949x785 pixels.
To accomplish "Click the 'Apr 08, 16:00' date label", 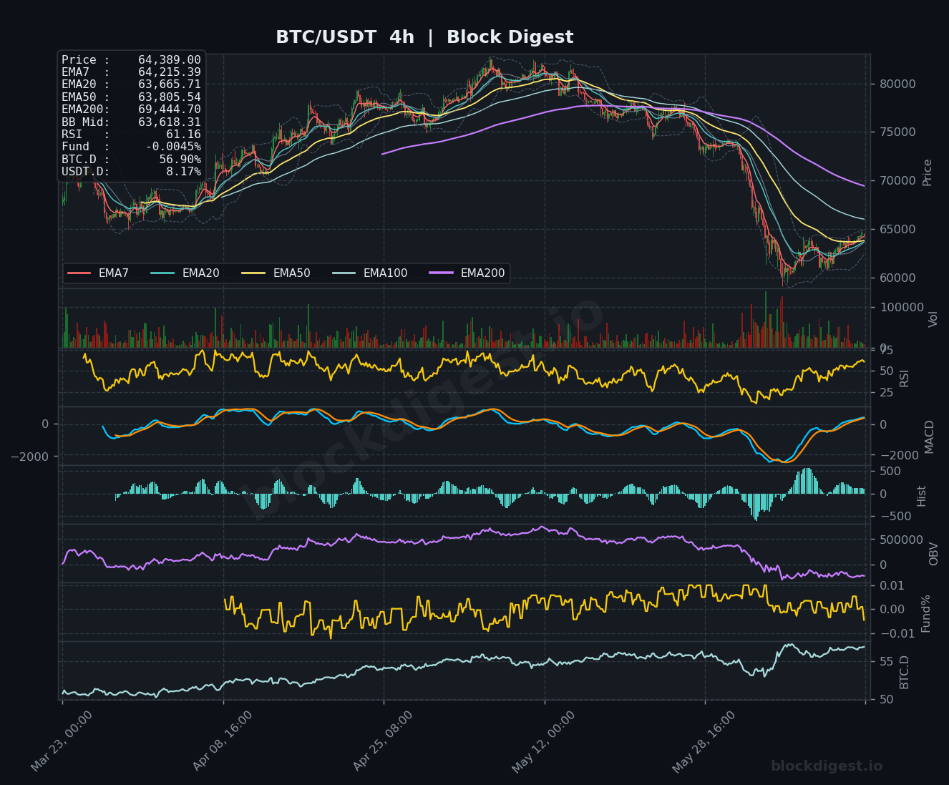I will 222,741.
